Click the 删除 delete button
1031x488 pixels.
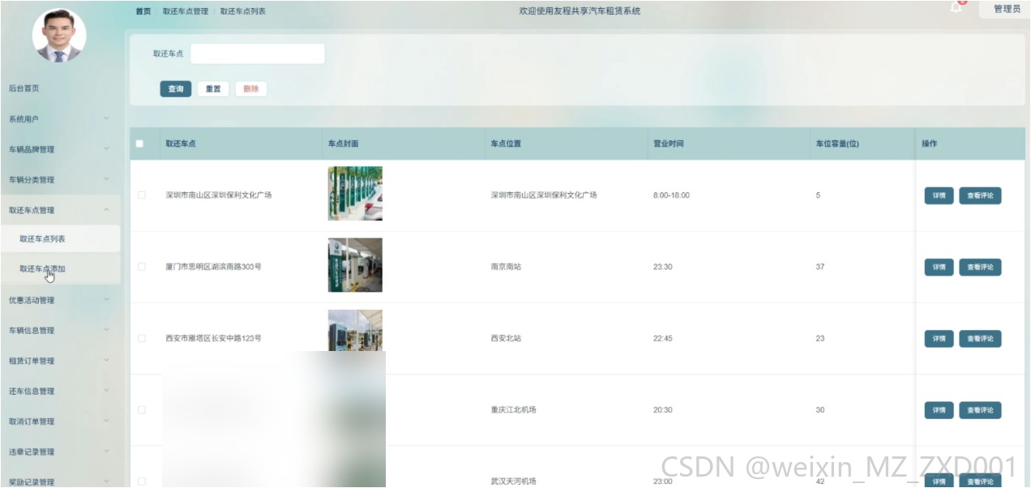pyautogui.click(x=251, y=89)
